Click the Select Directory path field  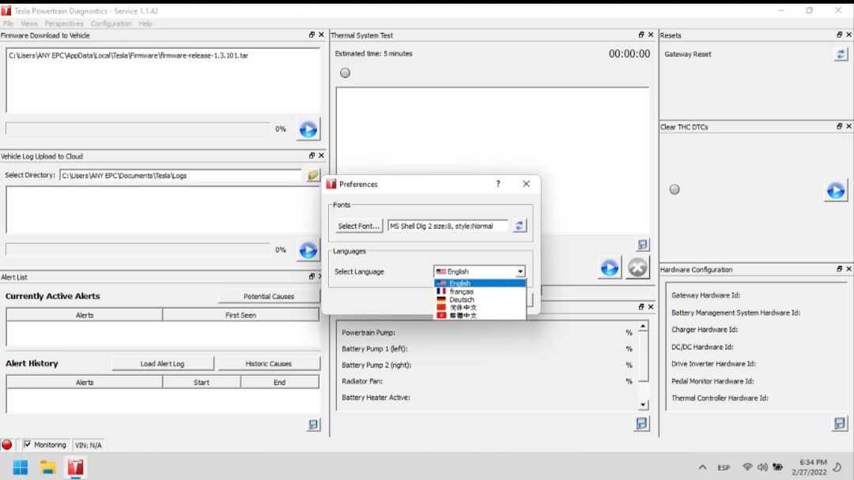pyautogui.click(x=180, y=175)
